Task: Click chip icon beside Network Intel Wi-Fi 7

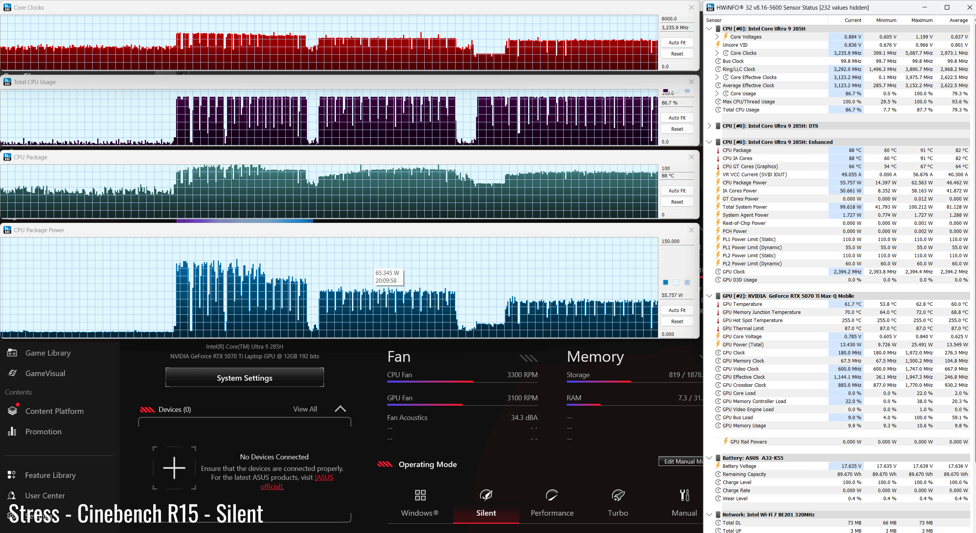Action: 718,514
